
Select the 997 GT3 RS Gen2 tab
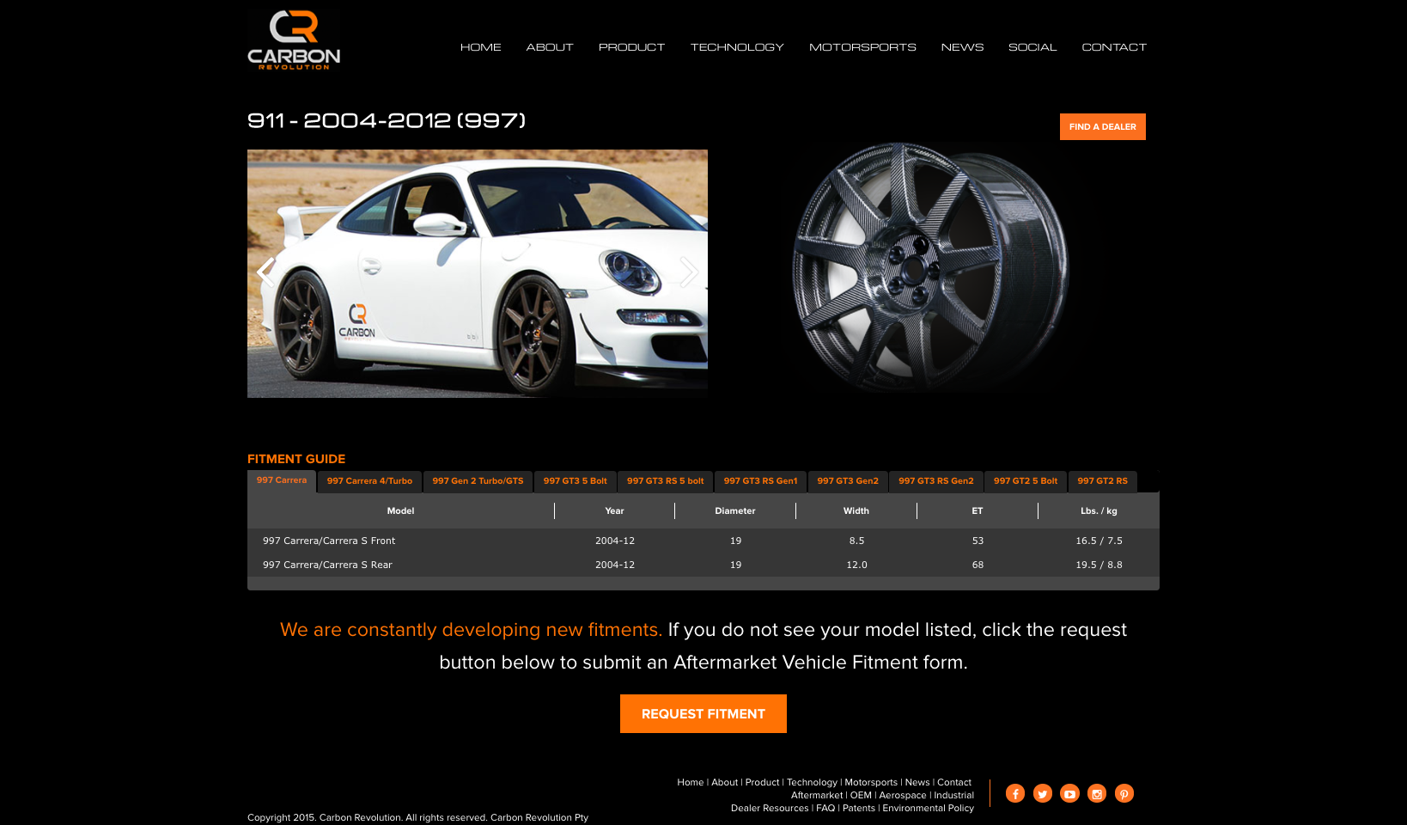click(936, 481)
